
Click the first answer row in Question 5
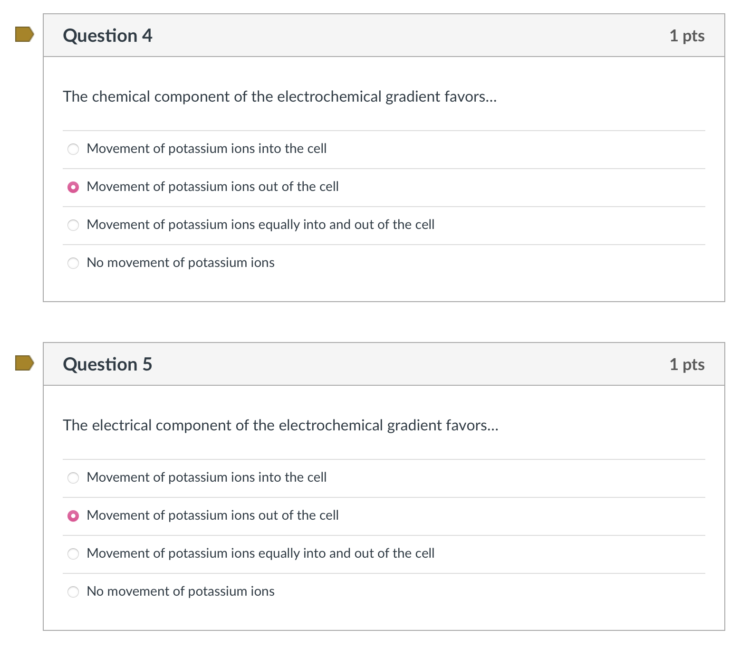tap(207, 478)
